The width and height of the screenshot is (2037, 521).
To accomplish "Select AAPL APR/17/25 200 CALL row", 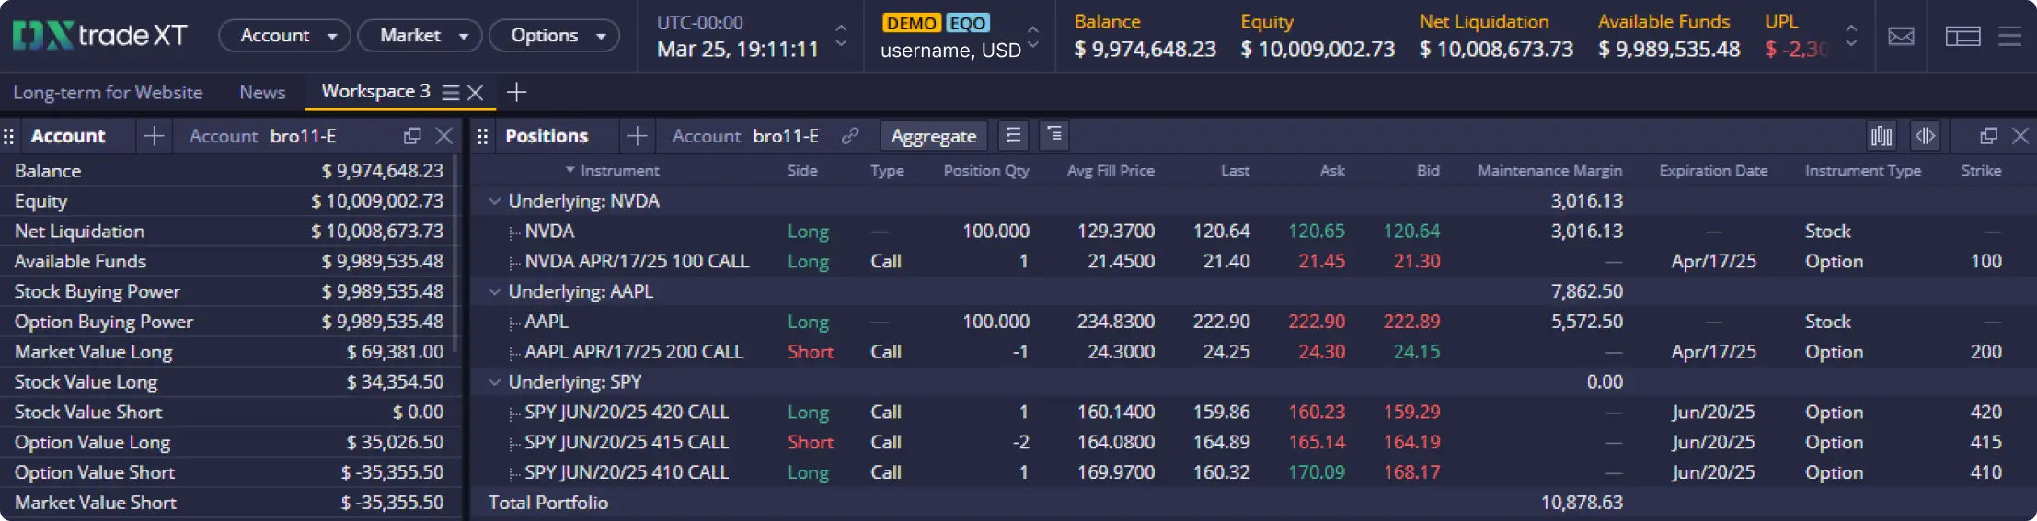I will point(1253,352).
